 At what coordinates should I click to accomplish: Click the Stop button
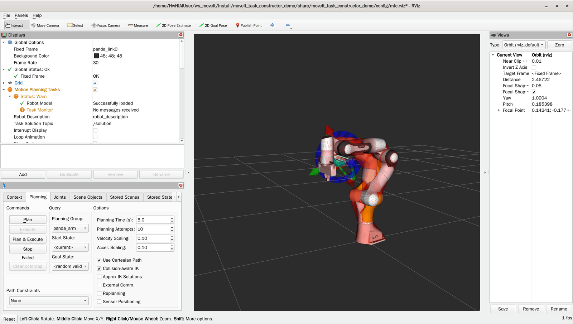click(x=28, y=249)
